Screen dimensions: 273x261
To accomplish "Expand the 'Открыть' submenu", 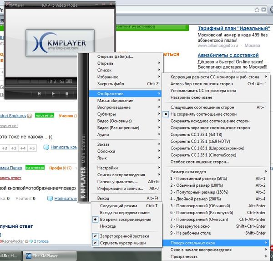I will [125, 63].
